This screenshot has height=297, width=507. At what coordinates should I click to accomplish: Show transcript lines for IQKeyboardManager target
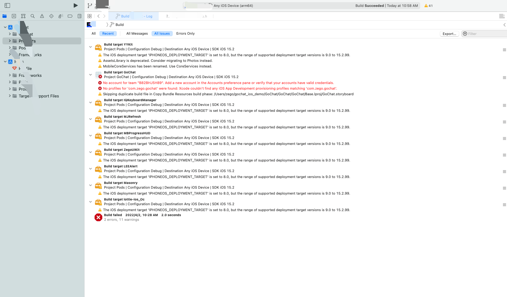(504, 105)
